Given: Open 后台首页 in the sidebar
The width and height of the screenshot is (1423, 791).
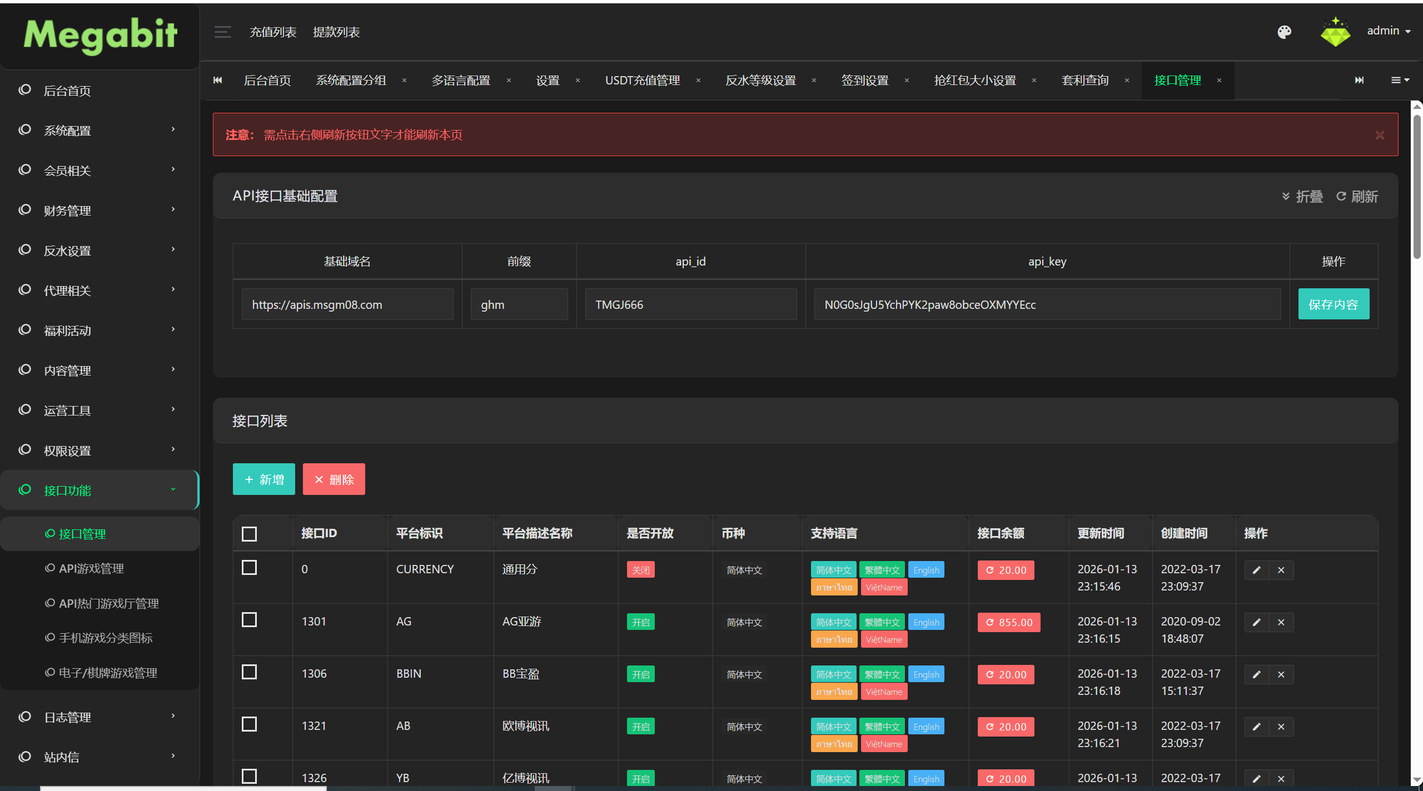Looking at the screenshot, I should tap(99, 91).
